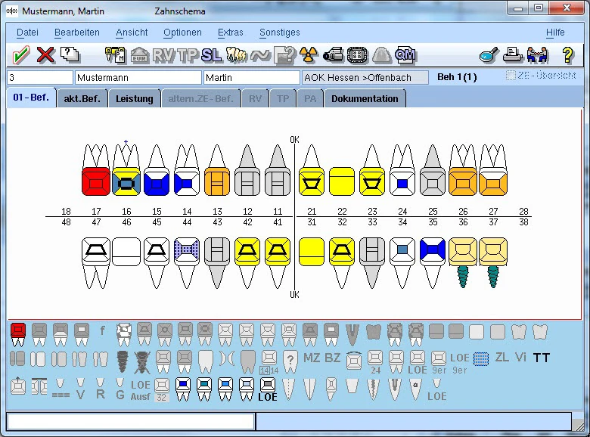The height and width of the screenshot is (437, 590).
Task: Click the RV toolbar icon
Action: pos(163,55)
